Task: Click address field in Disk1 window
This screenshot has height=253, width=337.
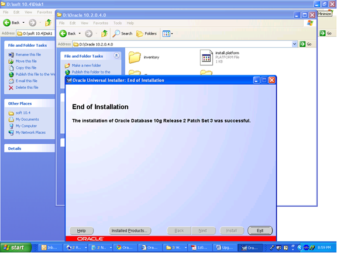Action: [x=36, y=33]
